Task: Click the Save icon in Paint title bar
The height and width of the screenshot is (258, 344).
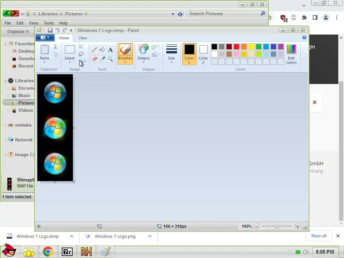Action: (x=50, y=30)
